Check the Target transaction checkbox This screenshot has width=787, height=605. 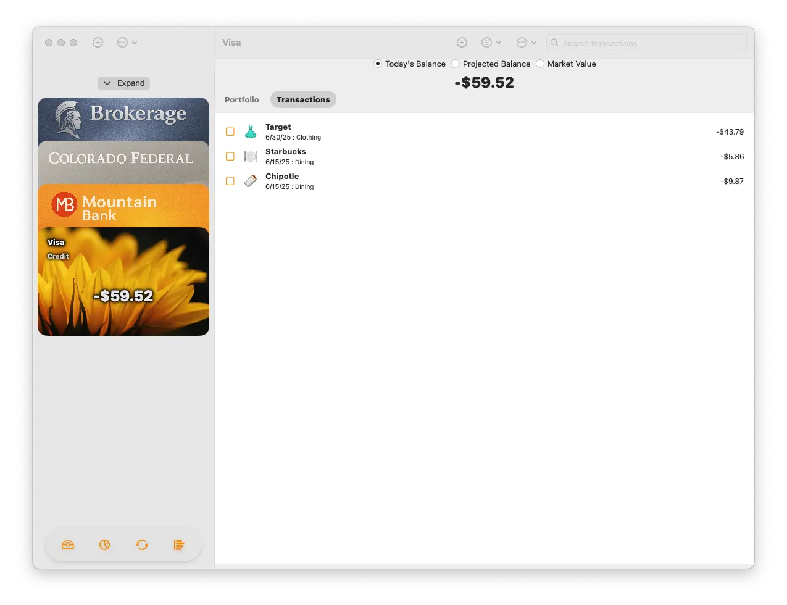click(230, 131)
